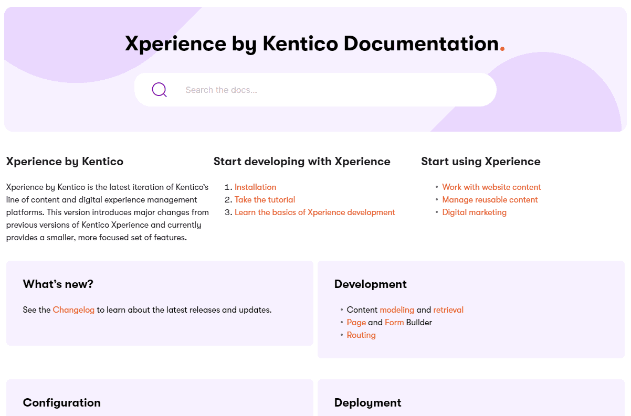Viewport: 631px width, 416px height.
Task: Open the Digital marketing link
Action: point(474,212)
